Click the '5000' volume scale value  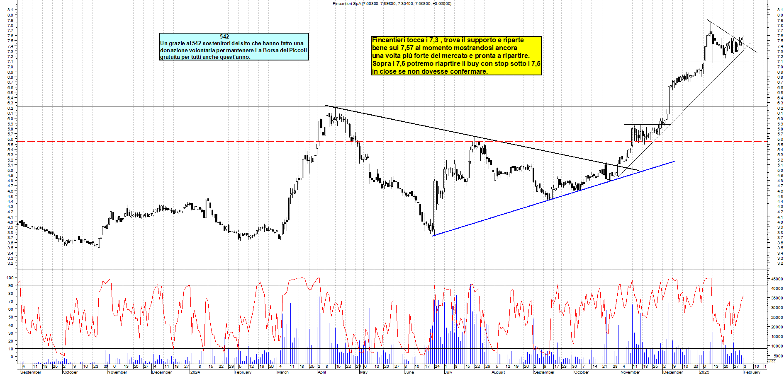[778, 356]
